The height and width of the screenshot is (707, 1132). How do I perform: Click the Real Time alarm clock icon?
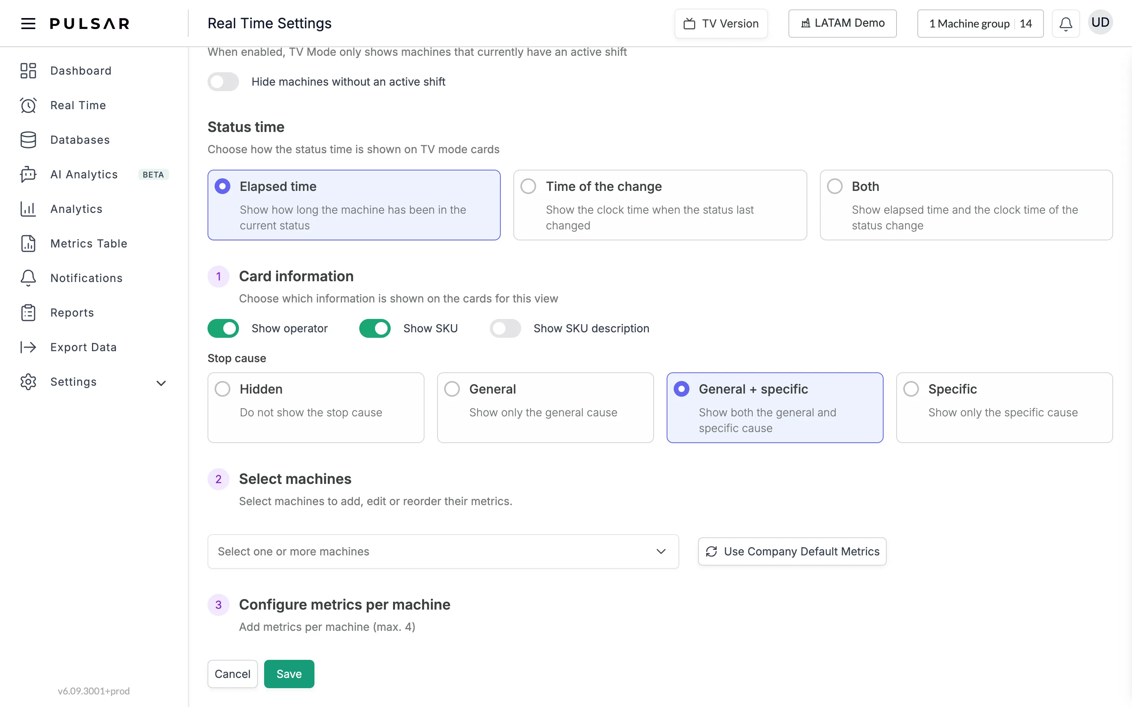coord(28,105)
